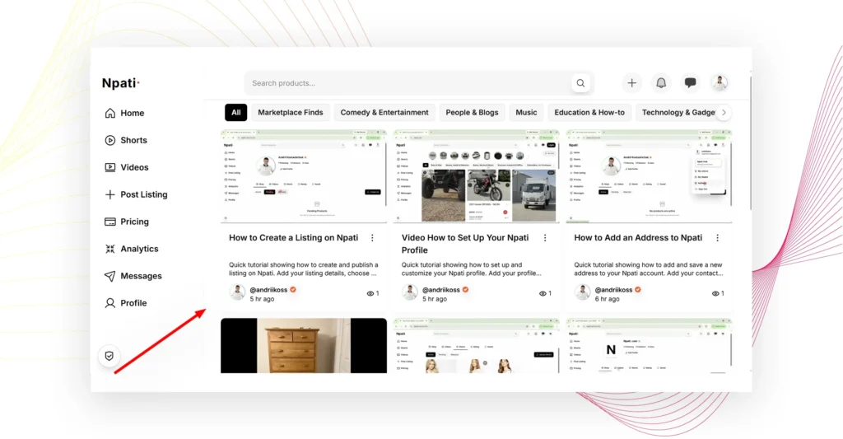Open options menu for Create a Listing video
This screenshot has height=439, width=843.
[372, 238]
